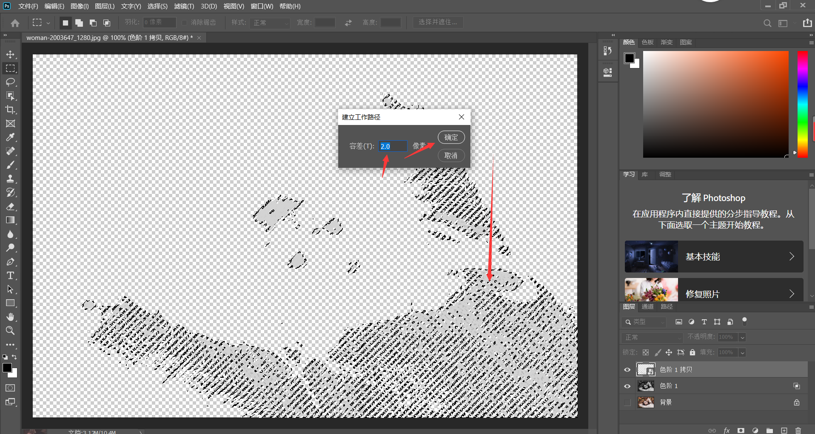Open the search icon at top right
This screenshot has height=434, width=815.
(x=767, y=23)
